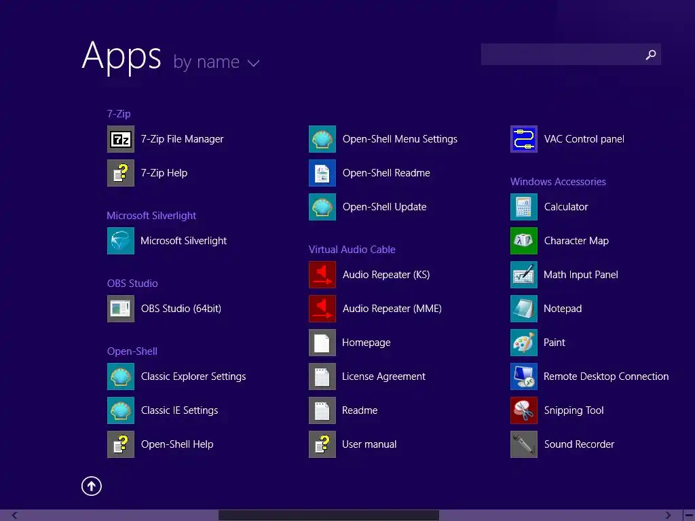Open the Notepad icon
This screenshot has width=695, height=521.
524,309
